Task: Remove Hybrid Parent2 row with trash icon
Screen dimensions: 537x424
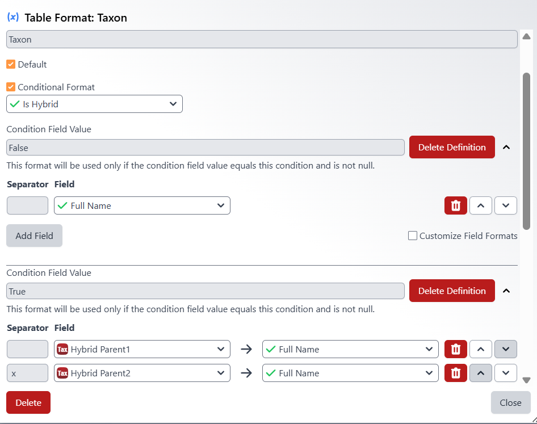Action: coord(455,373)
